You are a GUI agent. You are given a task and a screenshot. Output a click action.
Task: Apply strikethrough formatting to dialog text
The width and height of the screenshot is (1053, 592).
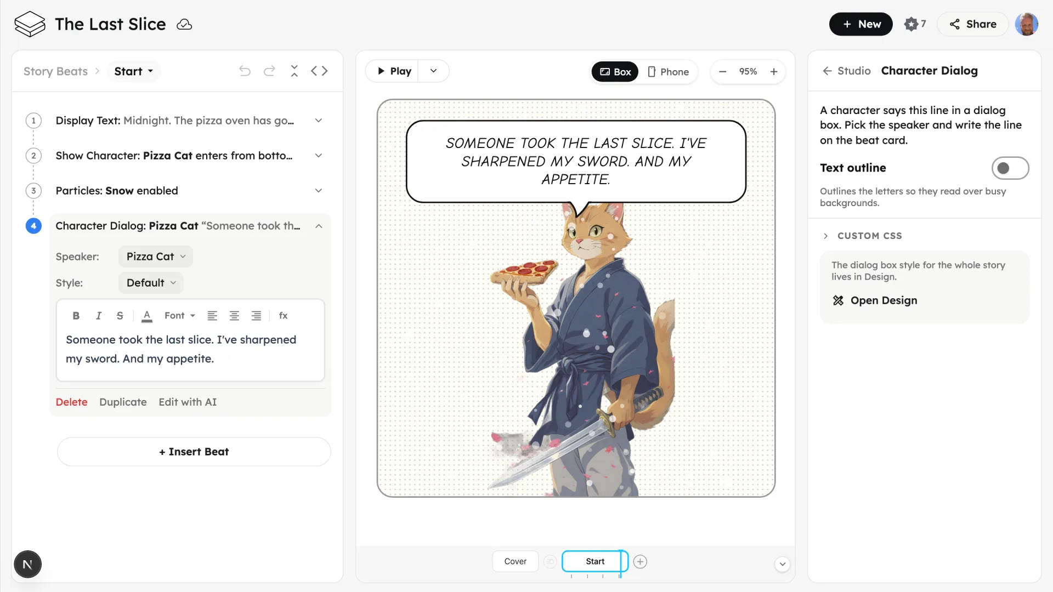click(x=120, y=316)
